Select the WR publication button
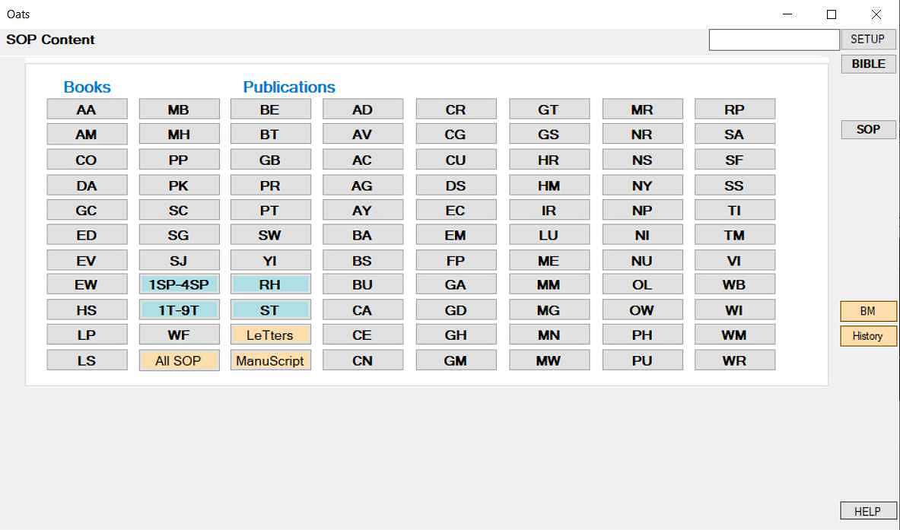The width and height of the screenshot is (900, 530). point(735,360)
